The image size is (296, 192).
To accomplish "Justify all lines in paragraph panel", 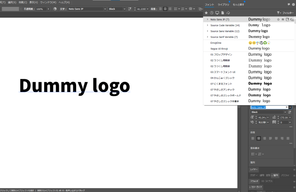I will point(288,139).
